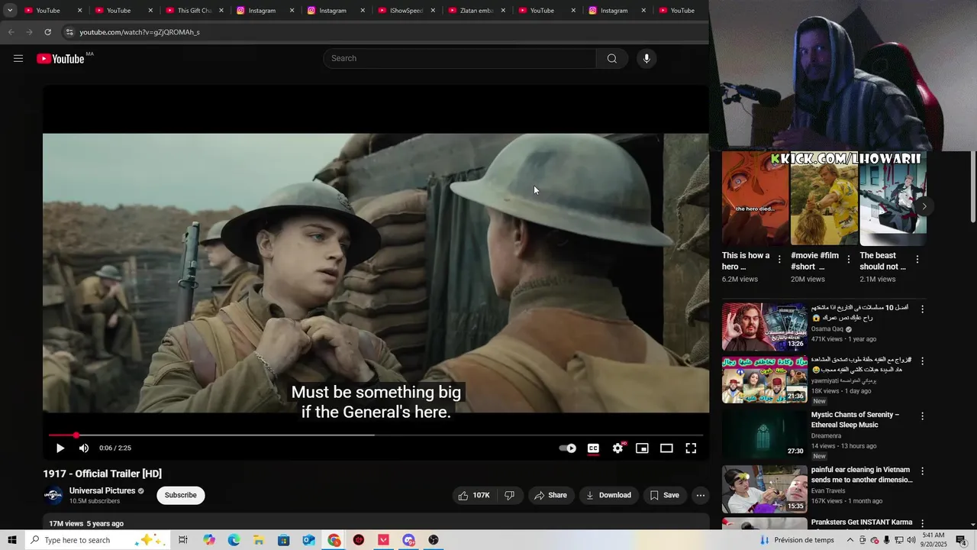Click the address bar URL
This screenshot has width=977, height=550.
(x=140, y=32)
